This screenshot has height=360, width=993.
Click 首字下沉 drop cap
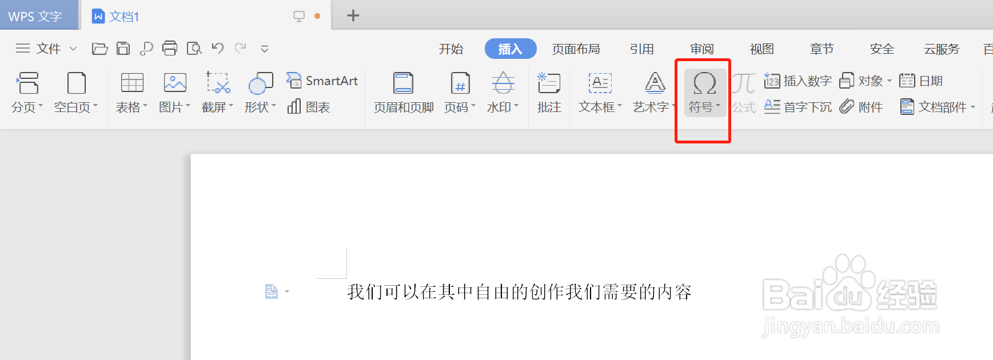click(x=798, y=107)
